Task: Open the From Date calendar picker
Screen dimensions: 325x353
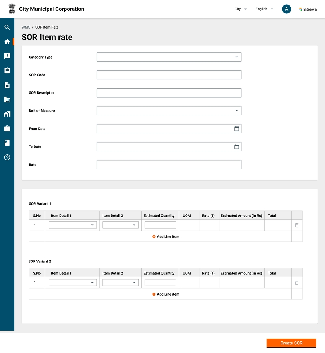Action: (x=237, y=129)
